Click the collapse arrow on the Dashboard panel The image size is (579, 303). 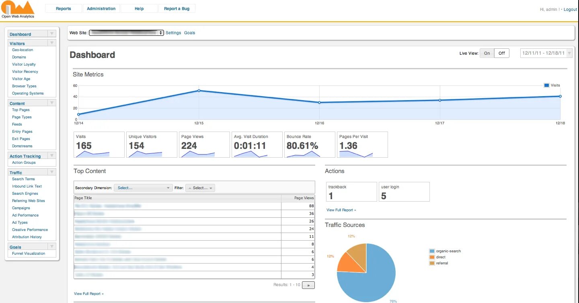(51, 33)
